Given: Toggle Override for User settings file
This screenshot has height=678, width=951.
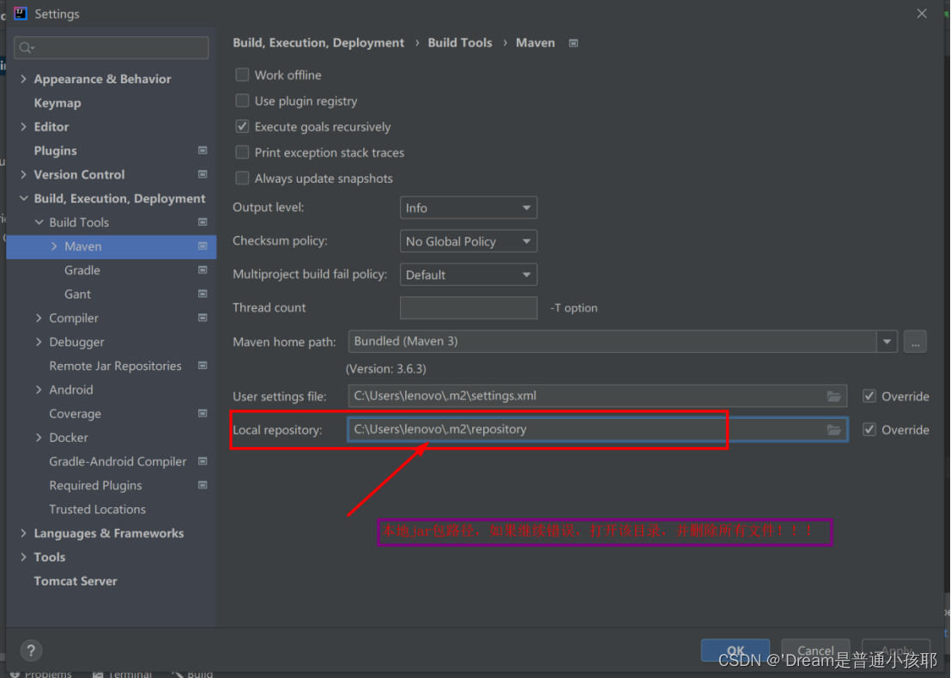Looking at the screenshot, I should coord(869,396).
